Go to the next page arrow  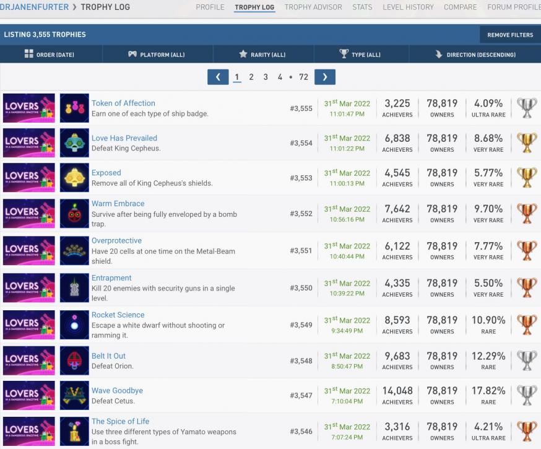coord(325,77)
